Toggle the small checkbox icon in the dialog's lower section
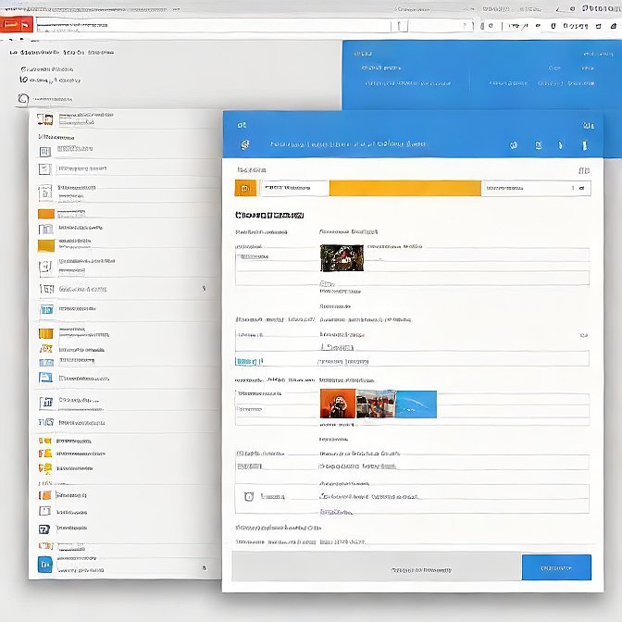 pyautogui.click(x=249, y=496)
